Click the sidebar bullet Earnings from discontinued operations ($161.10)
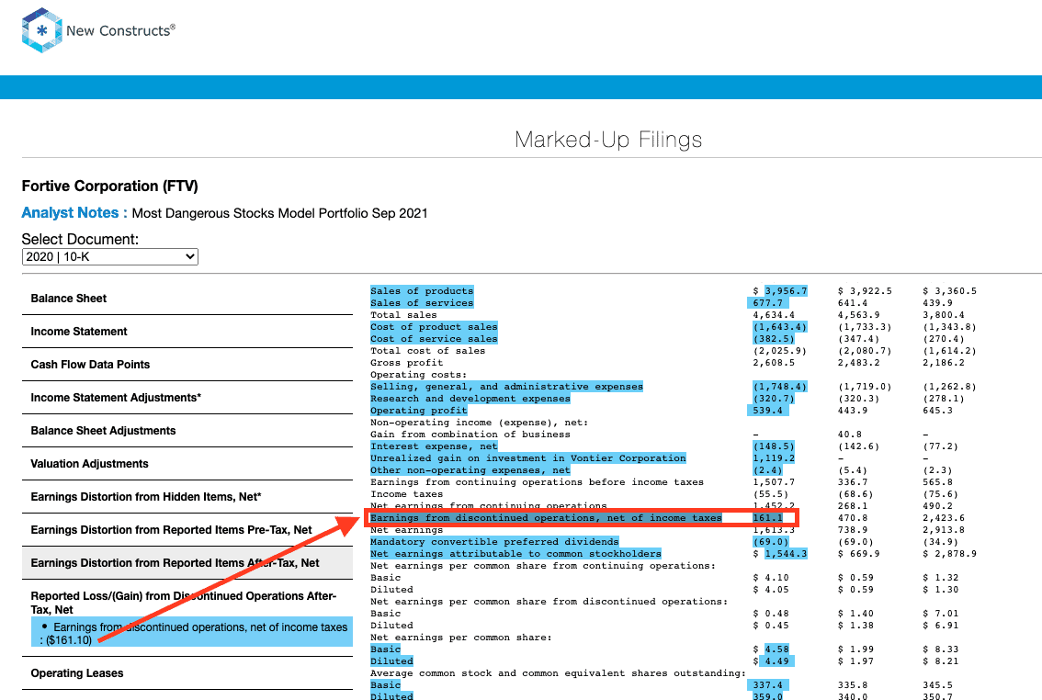The image size is (1042, 700). tap(193, 634)
